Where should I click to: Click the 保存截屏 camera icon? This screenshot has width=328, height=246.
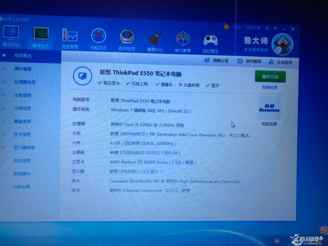[240, 61]
